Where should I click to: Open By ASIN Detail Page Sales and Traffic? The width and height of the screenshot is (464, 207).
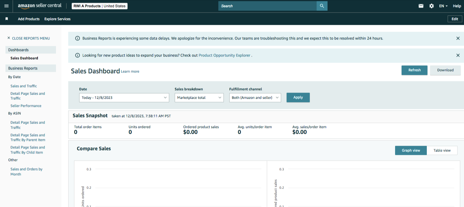click(28, 125)
